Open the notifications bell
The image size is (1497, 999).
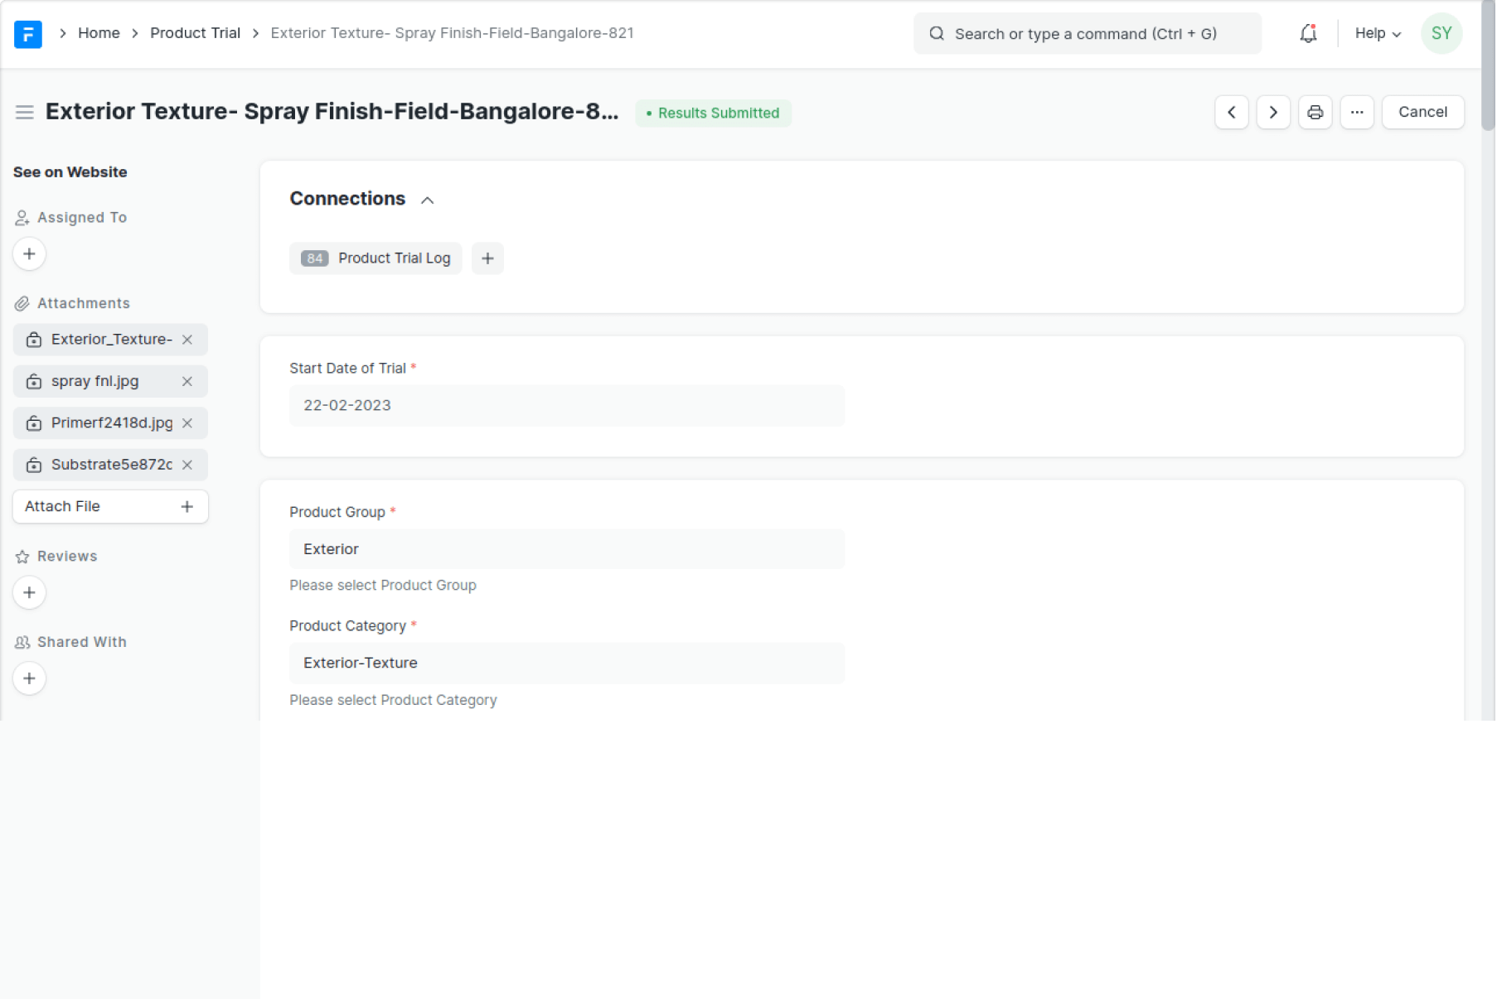pos(1308,34)
